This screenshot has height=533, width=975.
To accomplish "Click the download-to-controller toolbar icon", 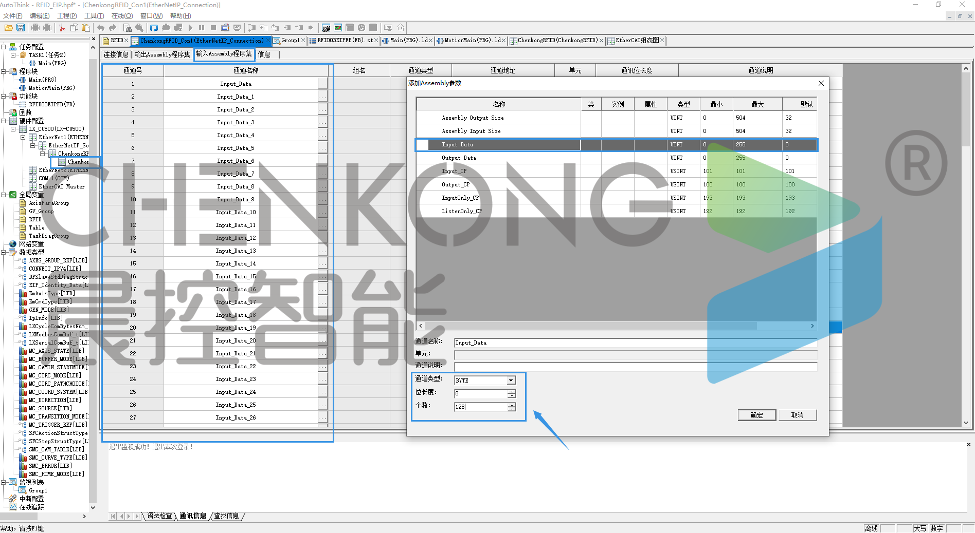I will pyautogui.click(x=166, y=28).
